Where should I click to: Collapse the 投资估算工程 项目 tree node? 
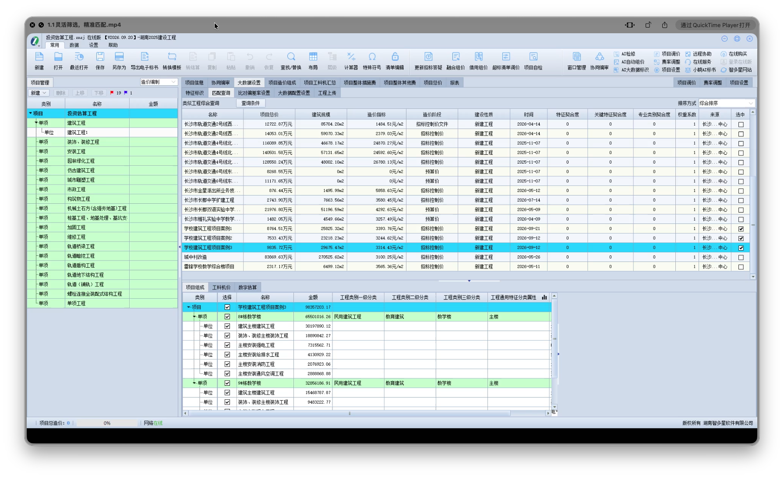coord(31,113)
